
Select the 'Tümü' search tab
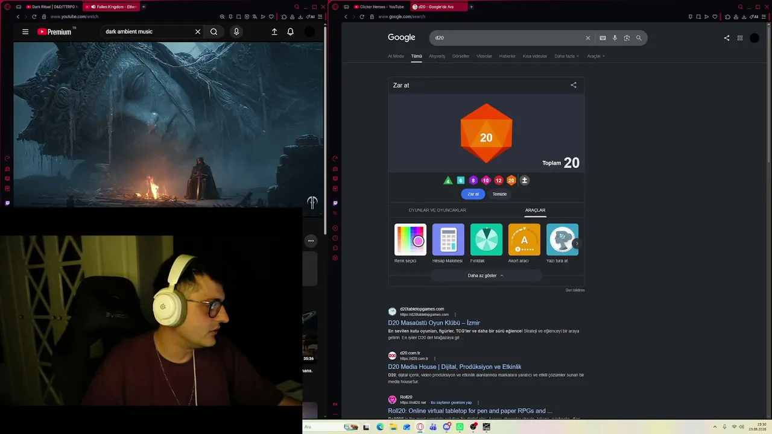coord(417,56)
